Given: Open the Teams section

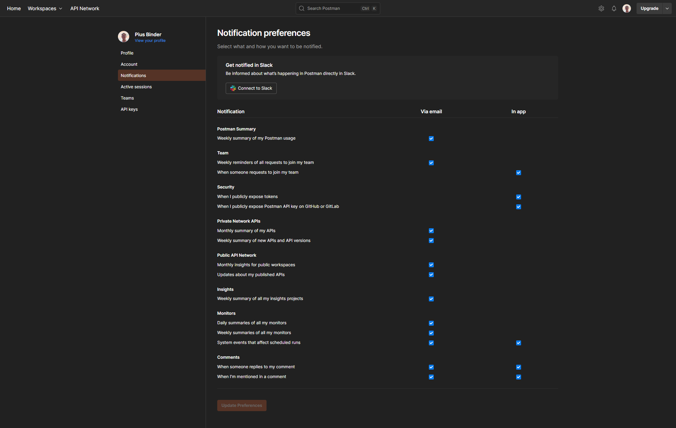Looking at the screenshot, I should click(x=162, y=98).
